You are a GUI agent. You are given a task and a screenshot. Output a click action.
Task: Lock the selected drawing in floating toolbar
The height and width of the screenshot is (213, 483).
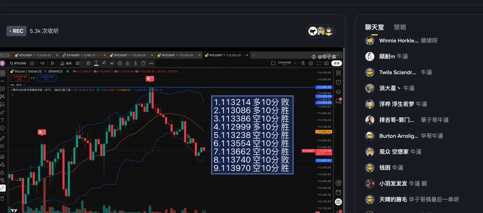click(128, 63)
